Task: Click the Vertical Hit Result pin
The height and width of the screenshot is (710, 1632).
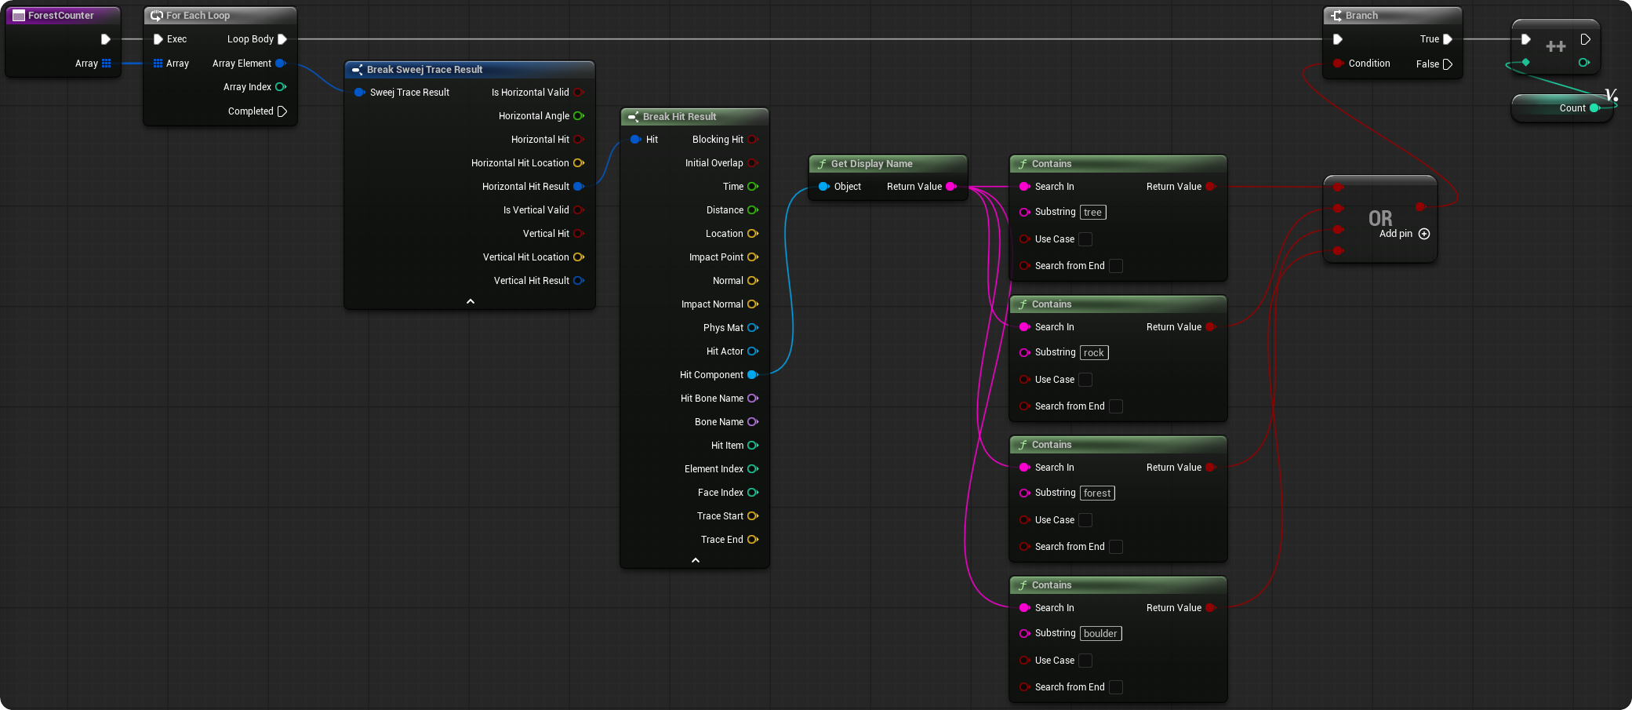Action: pyautogui.click(x=579, y=281)
